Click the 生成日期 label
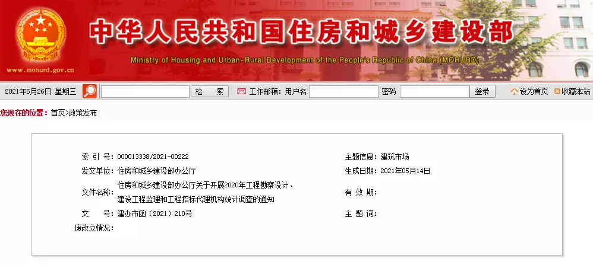 pos(361,171)
